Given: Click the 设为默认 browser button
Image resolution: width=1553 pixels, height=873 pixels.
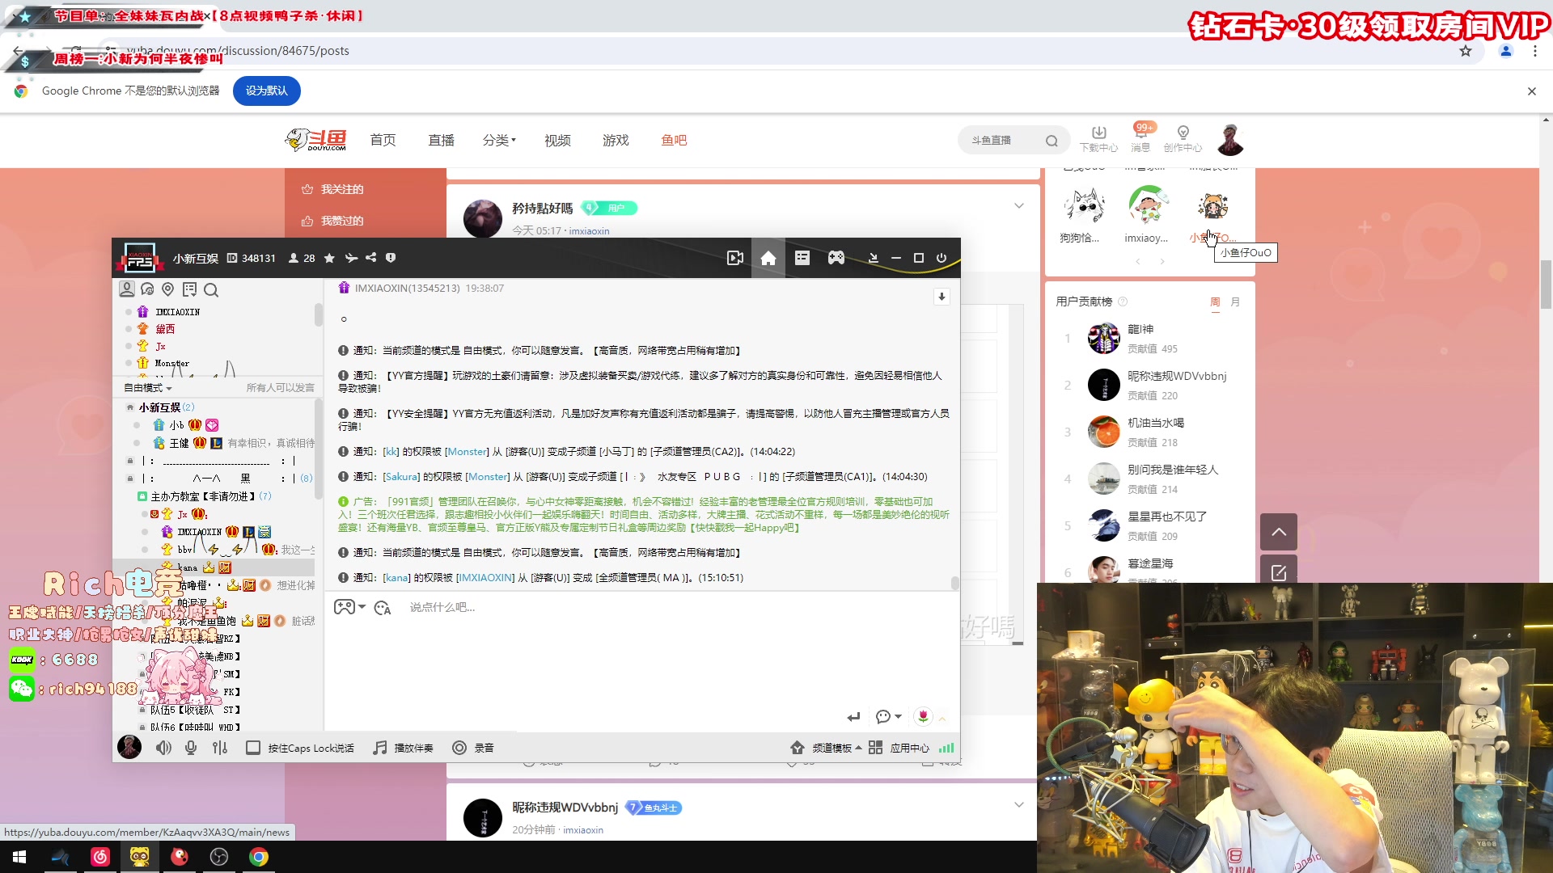Looking at the screenshot, I should [266, 91].
